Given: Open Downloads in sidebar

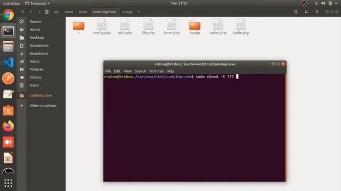Looking at the screenshot, I should (x=39, y=53).
